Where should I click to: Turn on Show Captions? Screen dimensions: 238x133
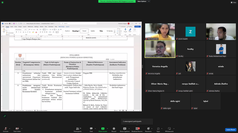click(125, 129)
